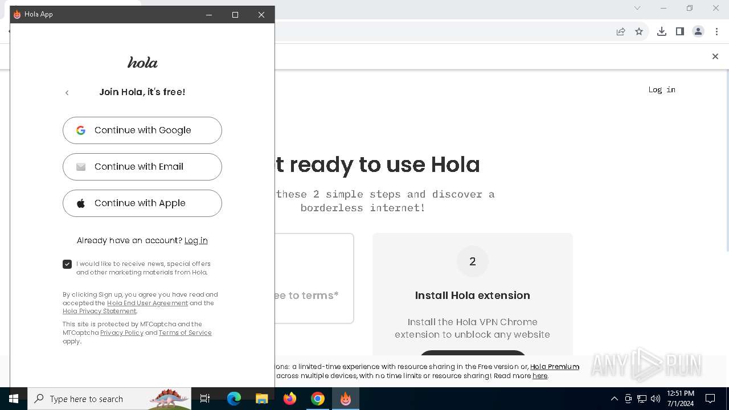
Task: Click the step 2 number circle
Action: (x=473, y=261)
